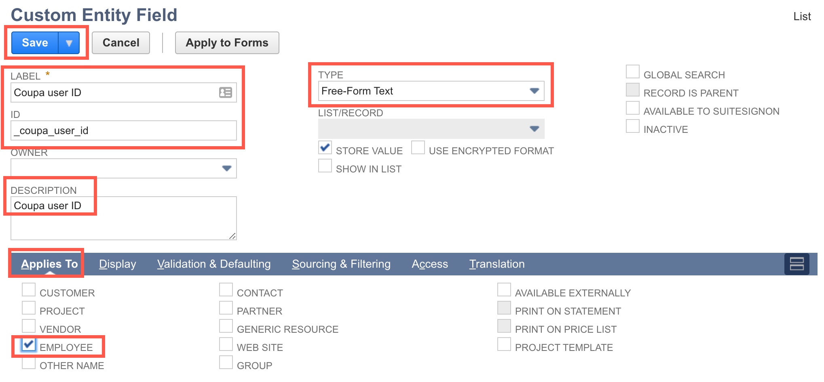Click Apply to Forms button
This screenshot has width=824, height=382.
coord(227,43)
